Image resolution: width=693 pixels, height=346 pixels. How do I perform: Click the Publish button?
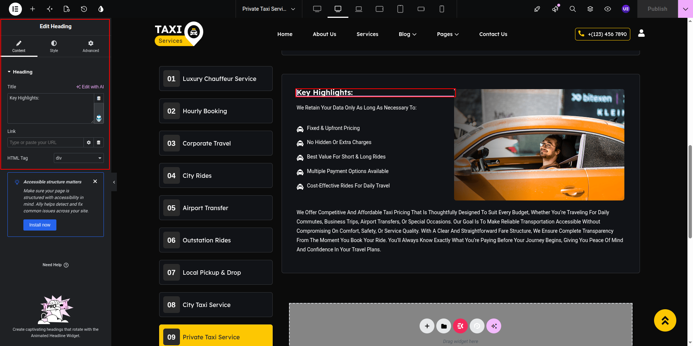(x=657, y=9)
